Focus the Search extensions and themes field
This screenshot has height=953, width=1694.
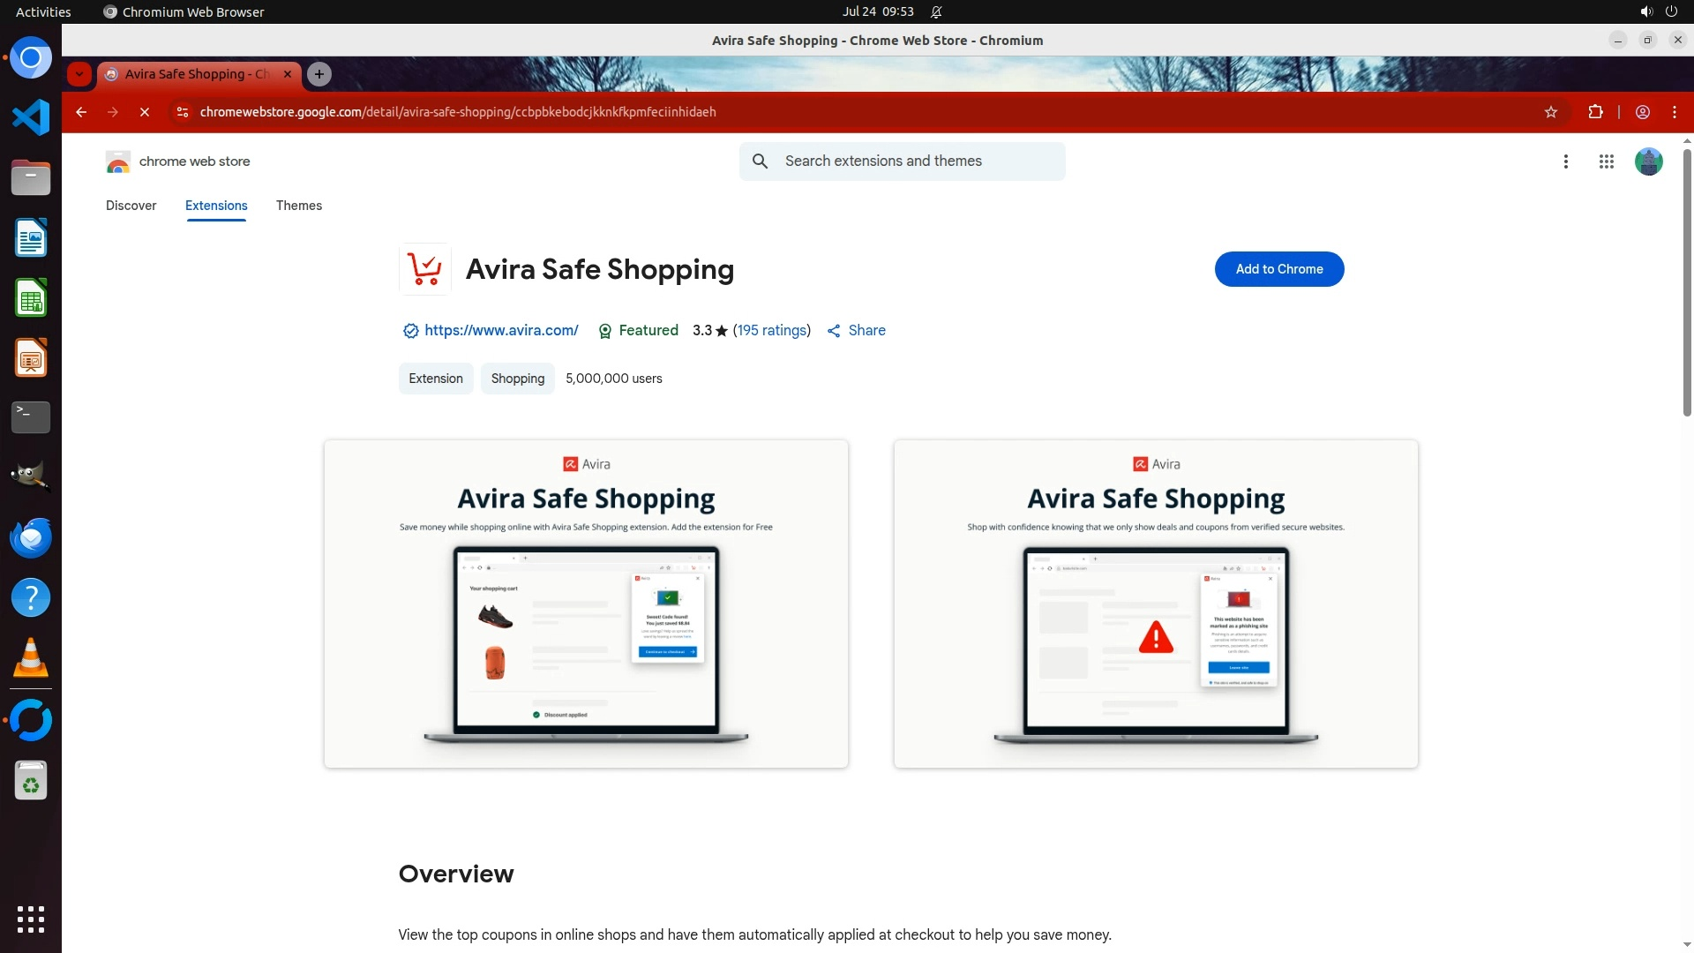tap(902, 161)
